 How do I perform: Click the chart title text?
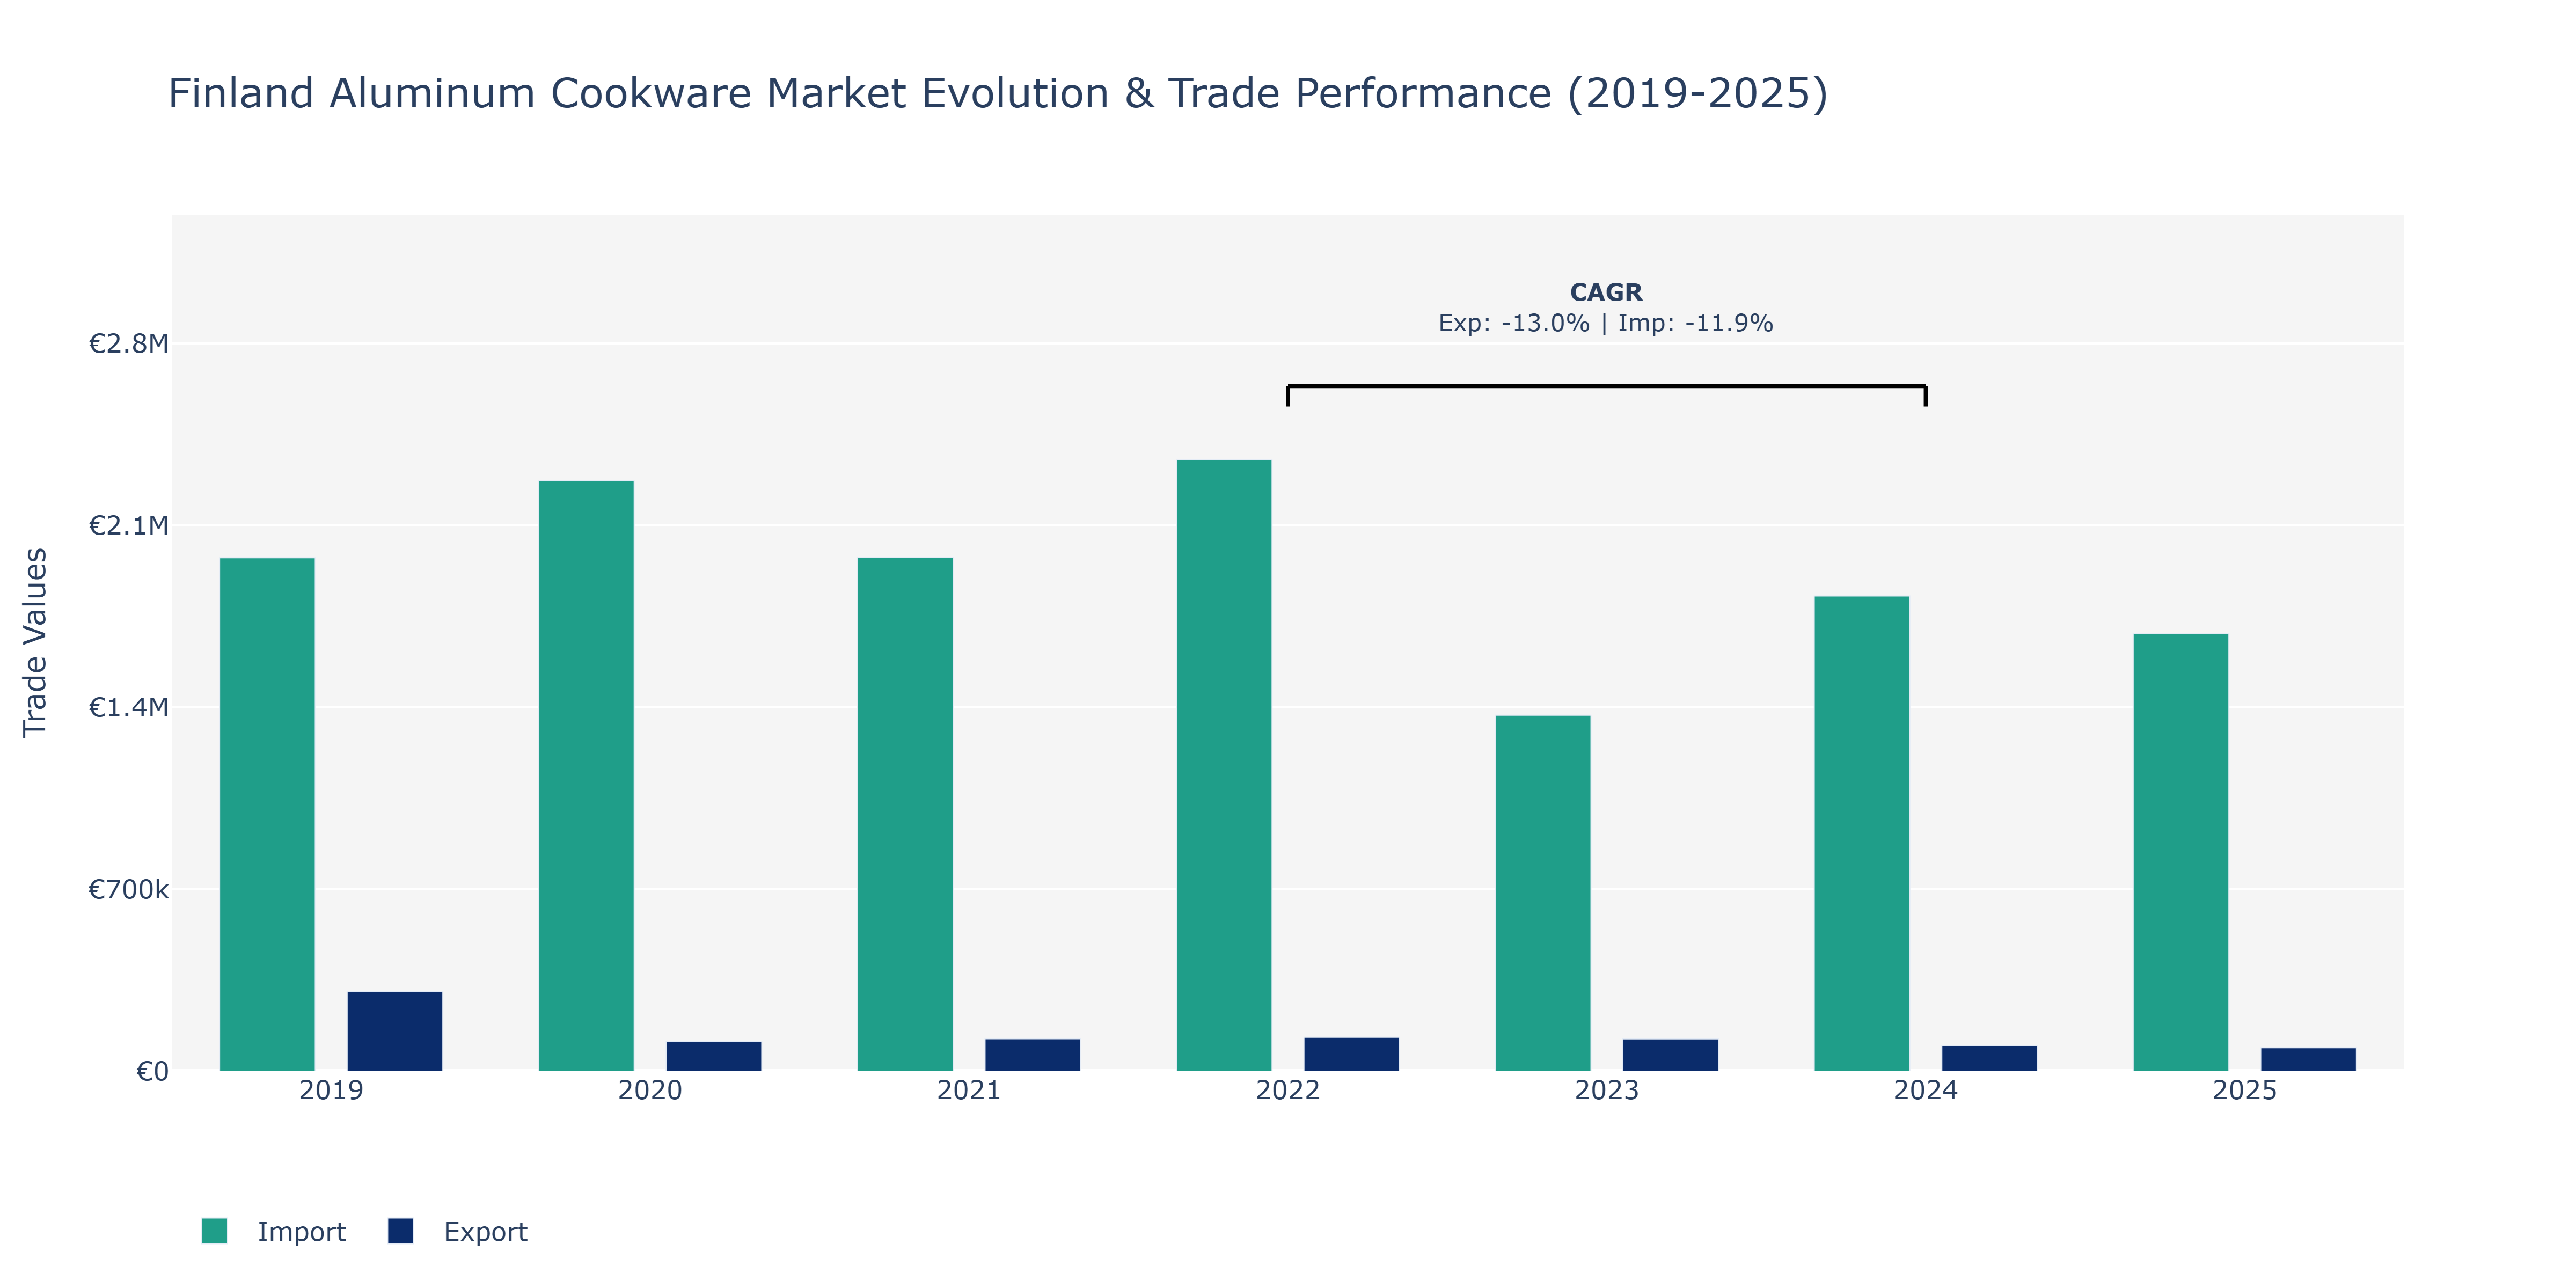click(998, 93)
